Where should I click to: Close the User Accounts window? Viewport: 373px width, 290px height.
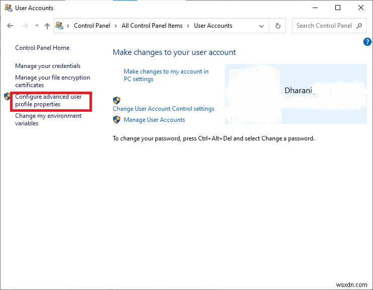click(360, 8)
